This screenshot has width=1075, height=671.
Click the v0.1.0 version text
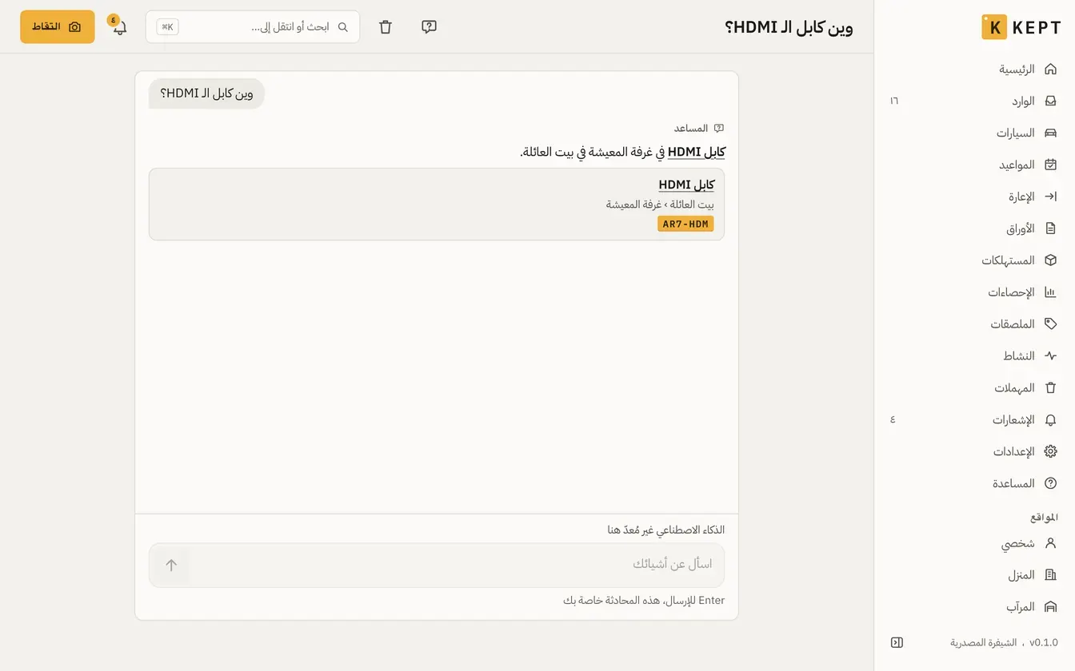point(1043,643)
